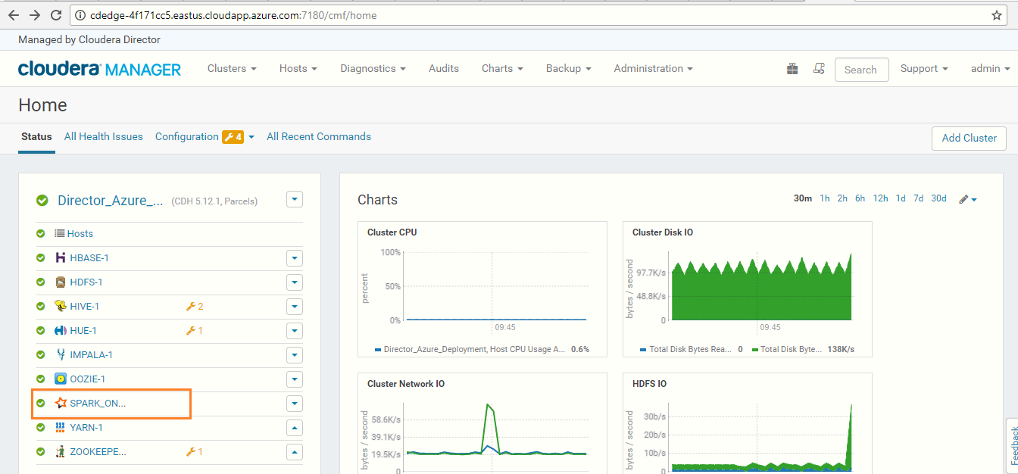1018x474 pixels.
Task: Select the Status tab
Action: pos(36,136)
